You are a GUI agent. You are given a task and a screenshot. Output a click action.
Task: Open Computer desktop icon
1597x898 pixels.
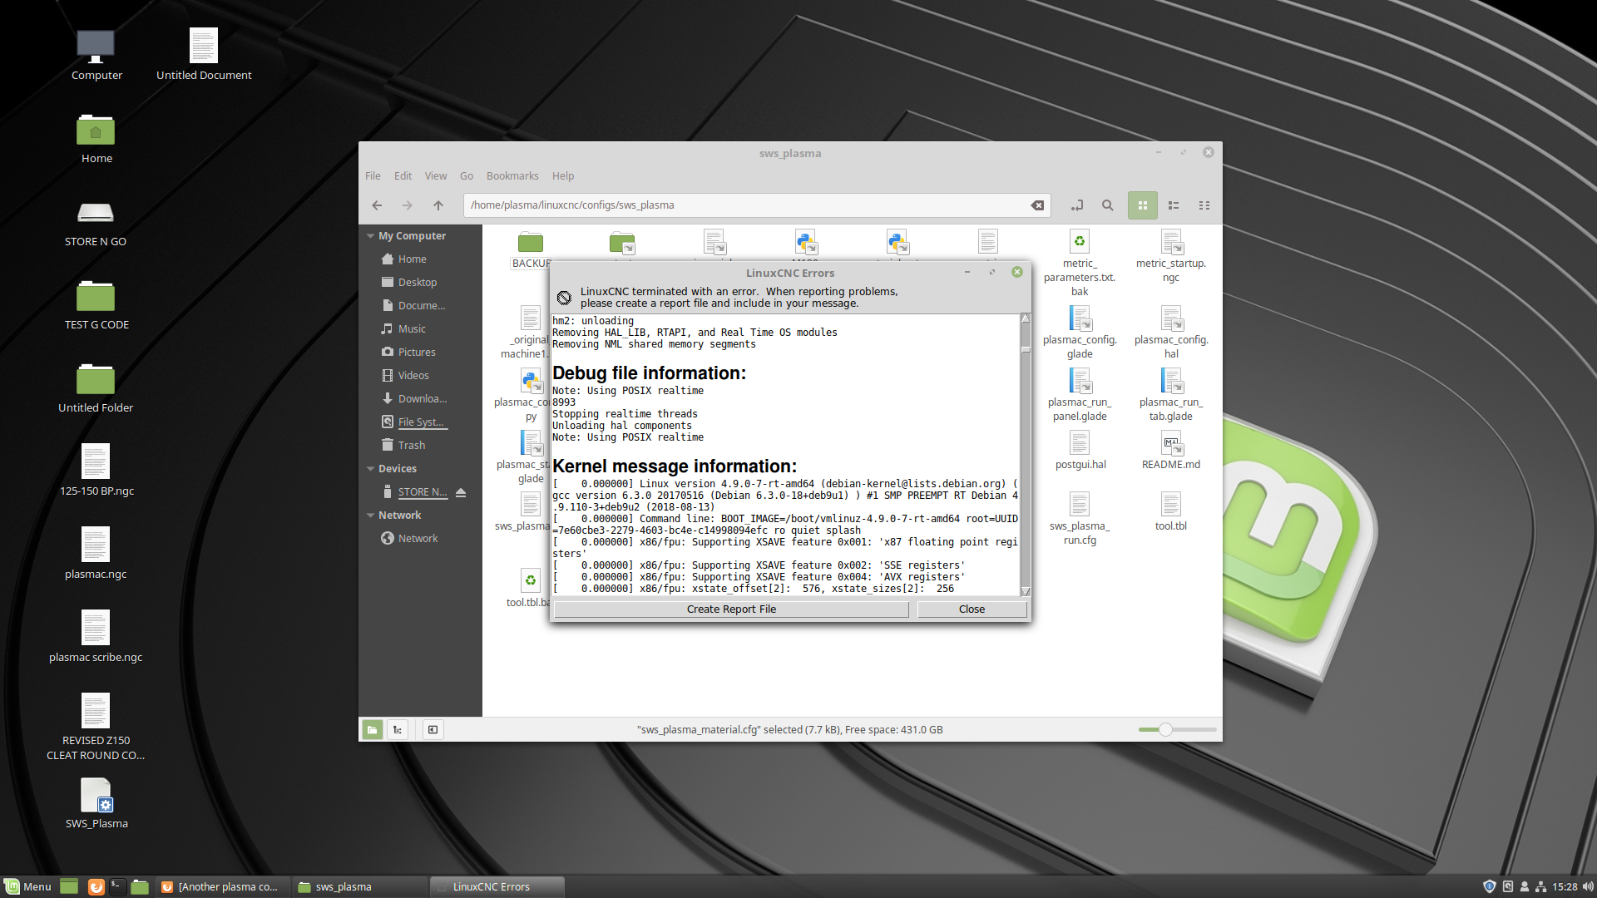click(96, 55)
